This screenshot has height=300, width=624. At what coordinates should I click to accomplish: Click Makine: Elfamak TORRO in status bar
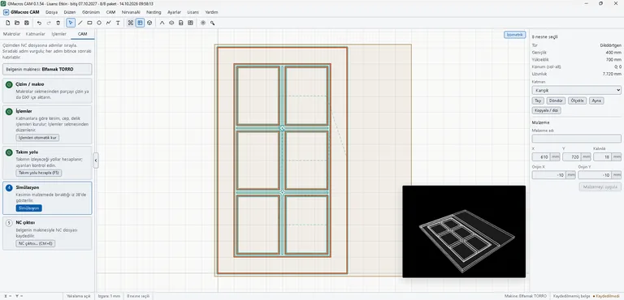click(526, 297)
